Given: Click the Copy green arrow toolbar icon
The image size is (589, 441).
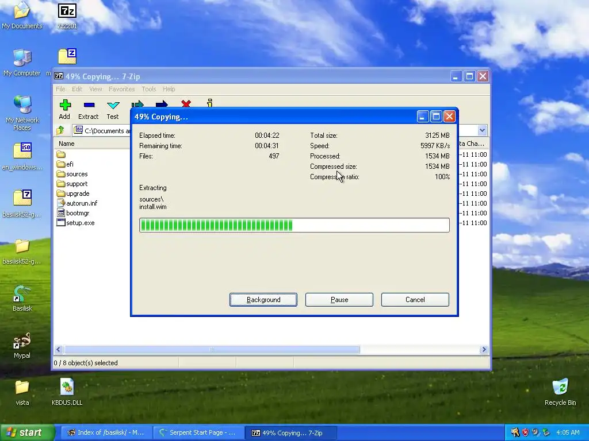Looking at the screenshot, I should [137, 104].
